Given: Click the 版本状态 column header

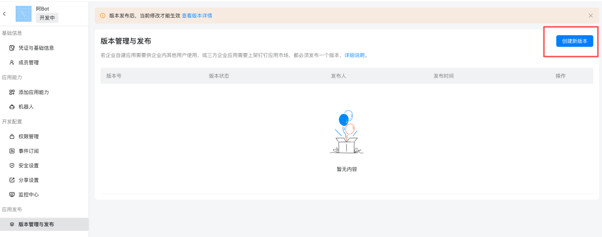Looking at the screenshot, I should point(219,76).
